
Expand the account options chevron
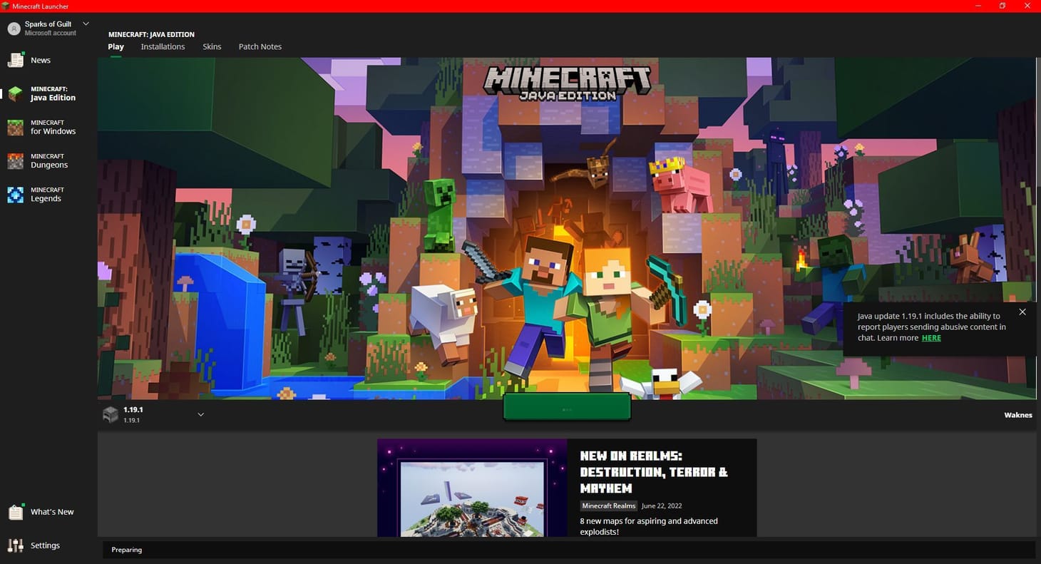pos(86,23)
